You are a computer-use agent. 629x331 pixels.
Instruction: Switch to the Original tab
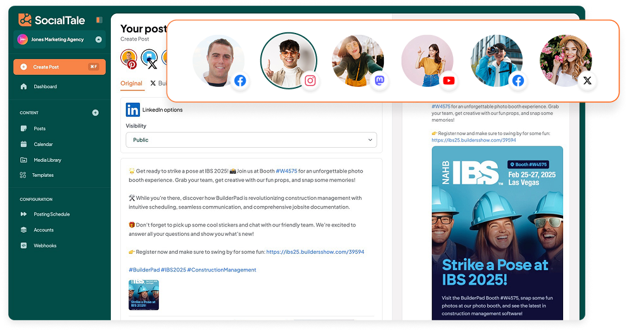click(x=131, y=83)
